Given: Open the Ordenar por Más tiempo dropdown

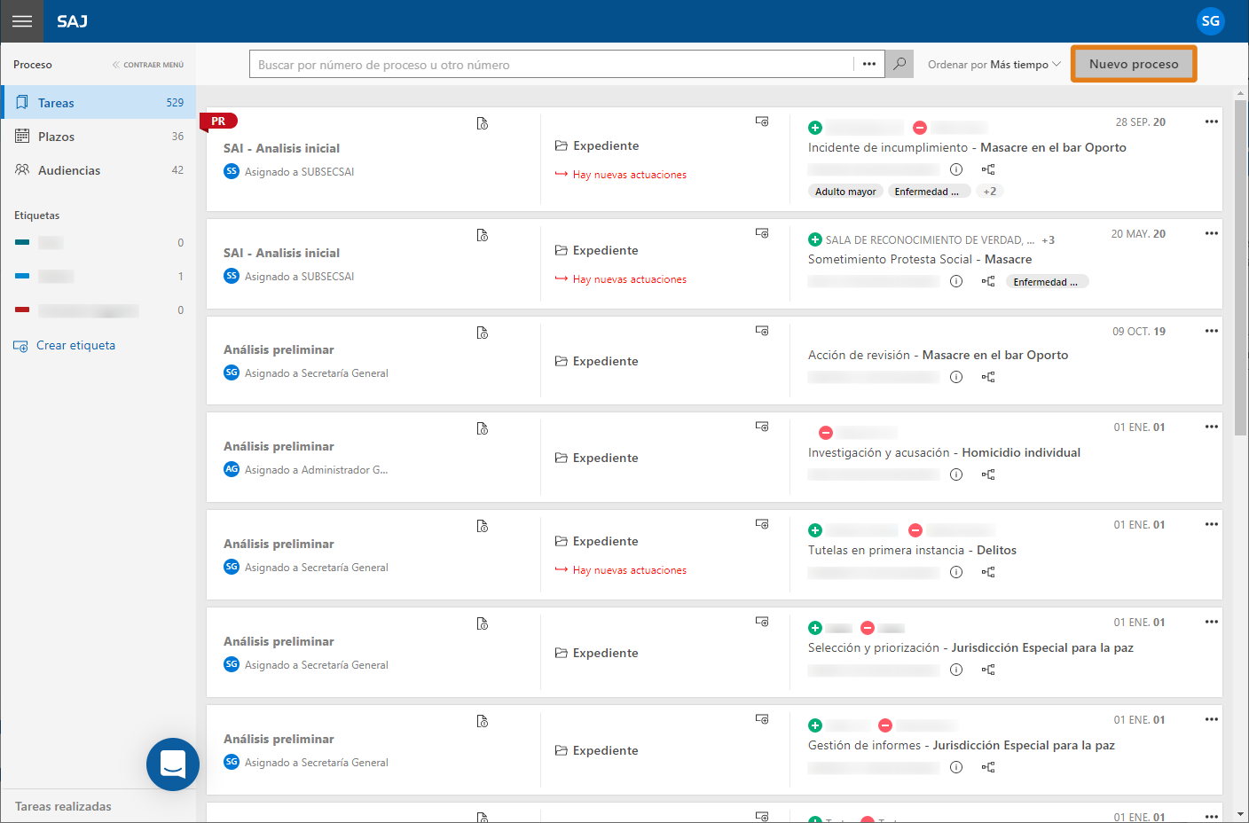Looking at the screenshot, I should coord(994,65).
